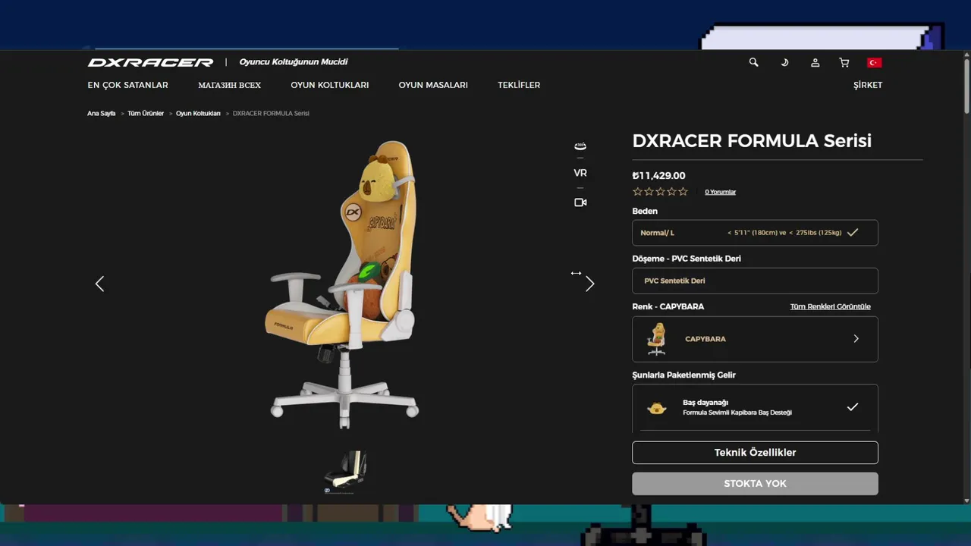This screenshot has height=546, width=971.
Task: Click the DXRACER logo
Action: 150,62
